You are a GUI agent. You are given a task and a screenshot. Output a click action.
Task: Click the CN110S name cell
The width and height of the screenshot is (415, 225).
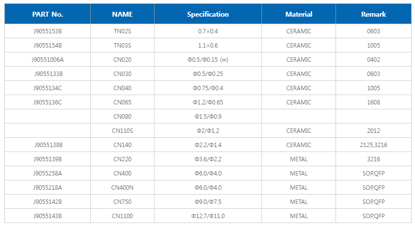(122, 131)
